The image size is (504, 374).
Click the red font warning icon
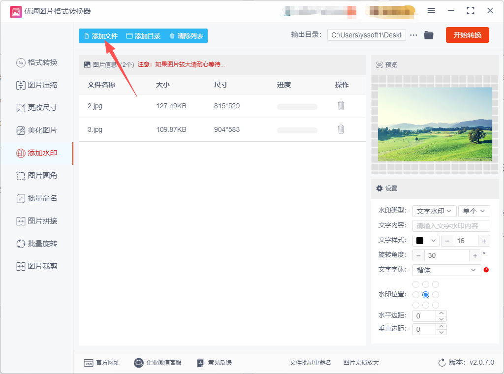point(486,270)
